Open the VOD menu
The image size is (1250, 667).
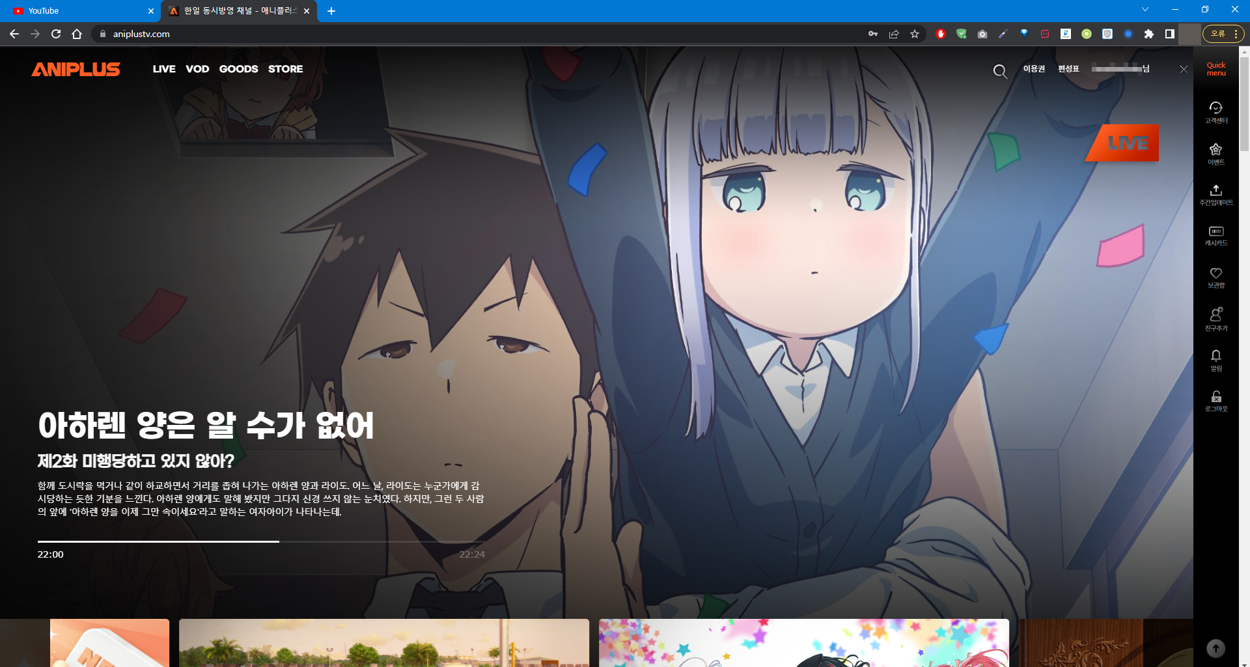point(197,69)
